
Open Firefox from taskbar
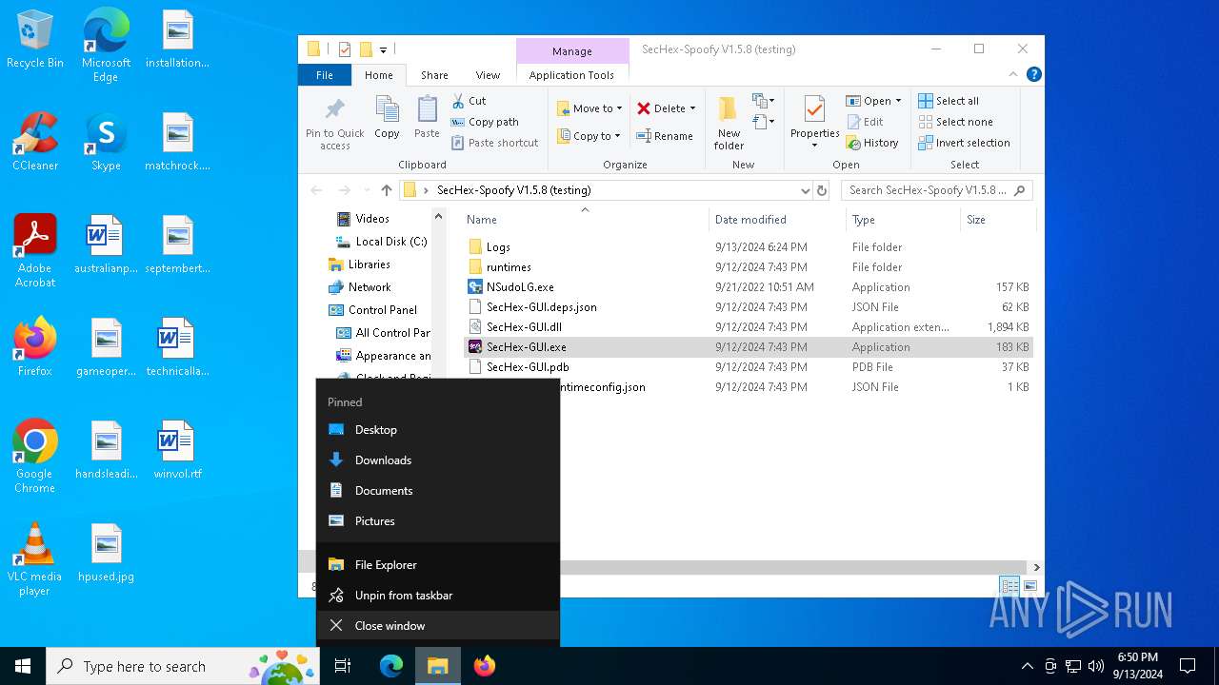point(485,666)
